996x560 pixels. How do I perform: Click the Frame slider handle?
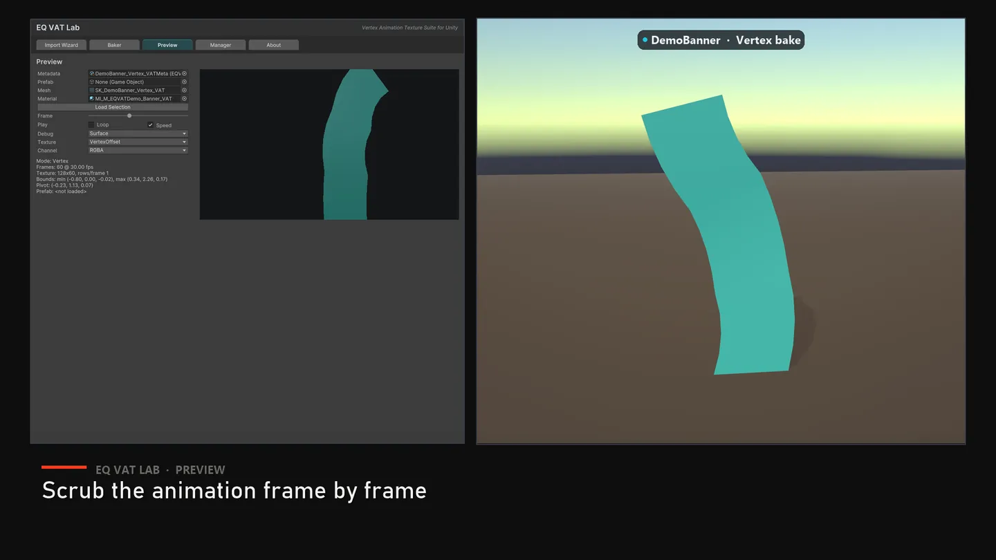tap(129, 115)
